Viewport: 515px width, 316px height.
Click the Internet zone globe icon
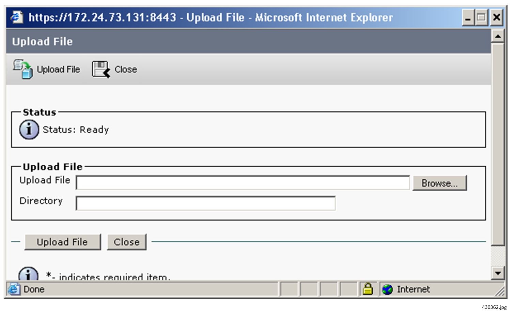pyautogui.click(x=387, y=289)
